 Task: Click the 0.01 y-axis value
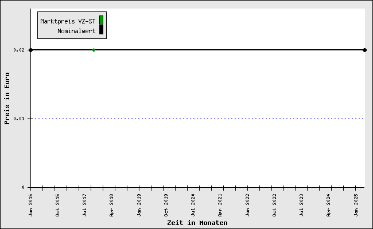tap(19, 119)
